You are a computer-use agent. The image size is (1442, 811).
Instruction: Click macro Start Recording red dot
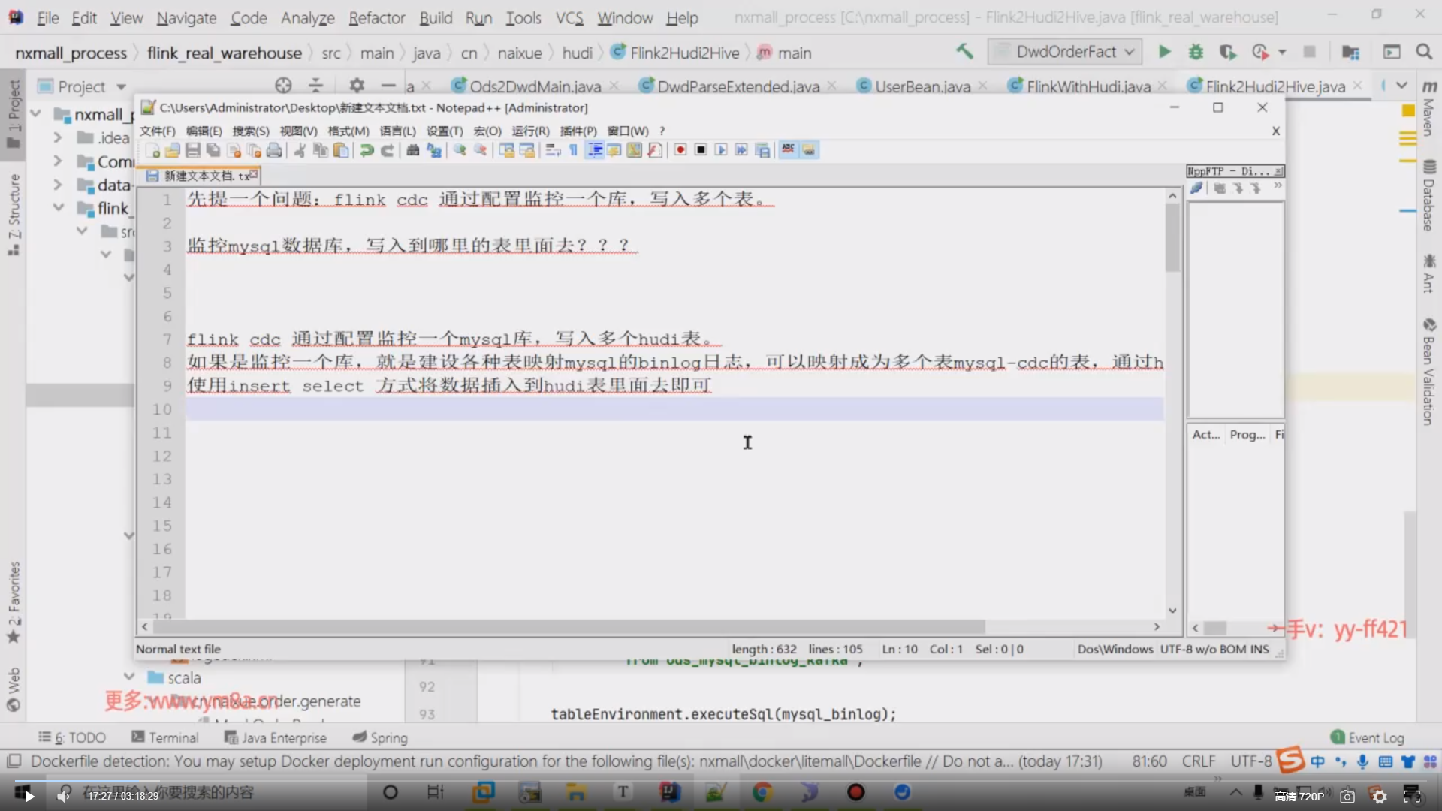click(x=680, y=150)
